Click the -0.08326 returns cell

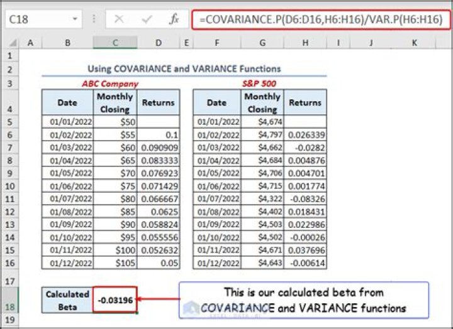coord(305,198)
